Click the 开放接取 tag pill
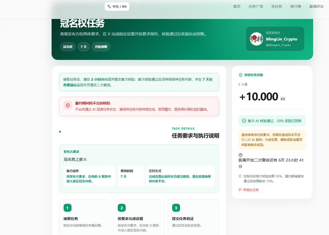This screenshot has width=329, height=235. 101,47
